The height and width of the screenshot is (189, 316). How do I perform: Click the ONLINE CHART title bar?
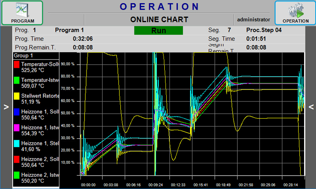click(159, 19)
